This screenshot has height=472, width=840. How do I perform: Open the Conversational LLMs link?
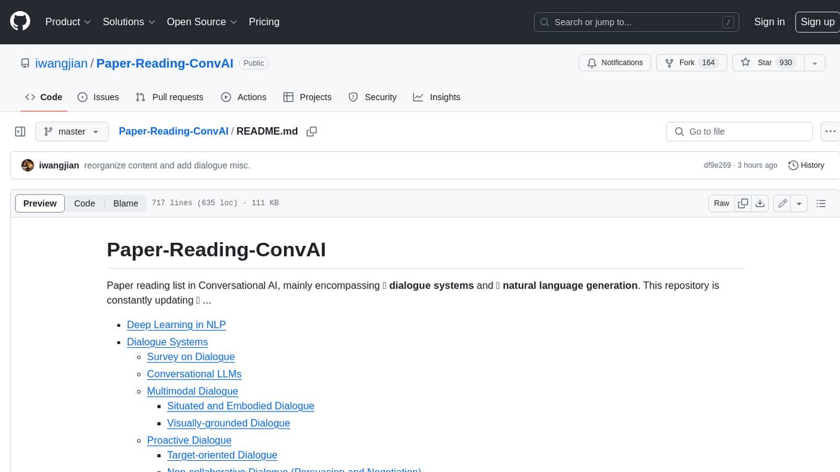tap(194, 374)
